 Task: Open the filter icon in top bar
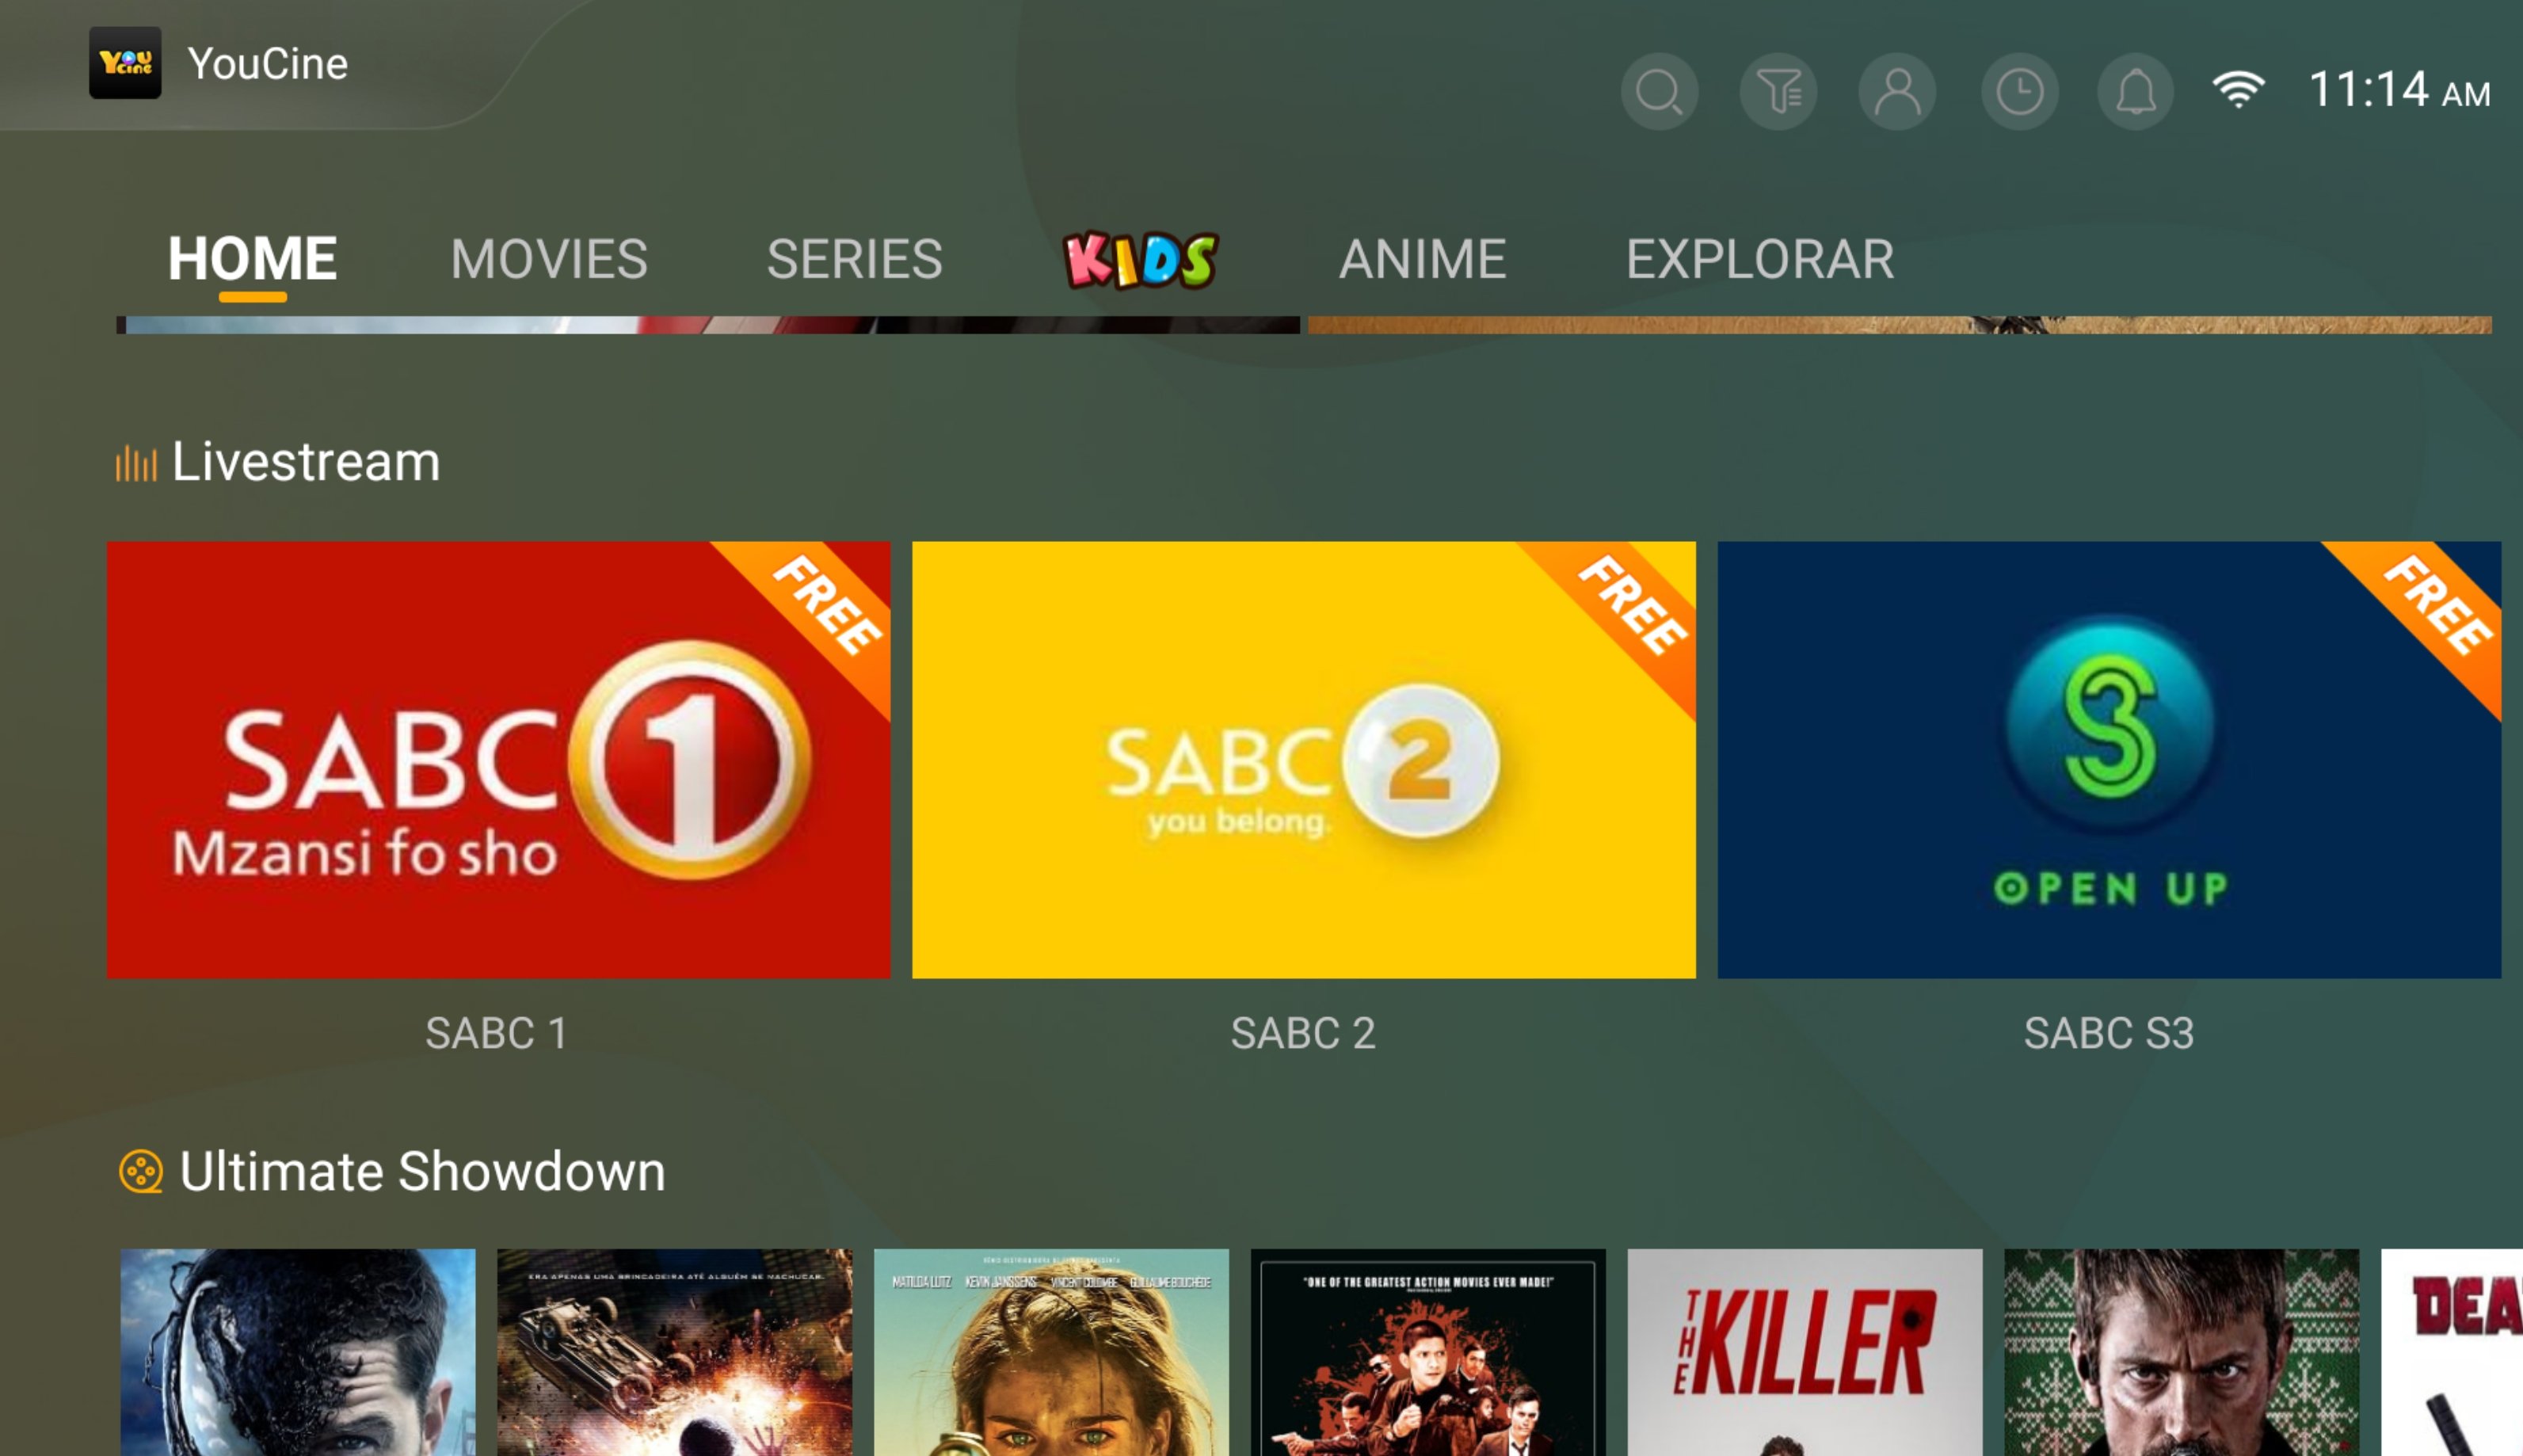[x=1778, y=92]
